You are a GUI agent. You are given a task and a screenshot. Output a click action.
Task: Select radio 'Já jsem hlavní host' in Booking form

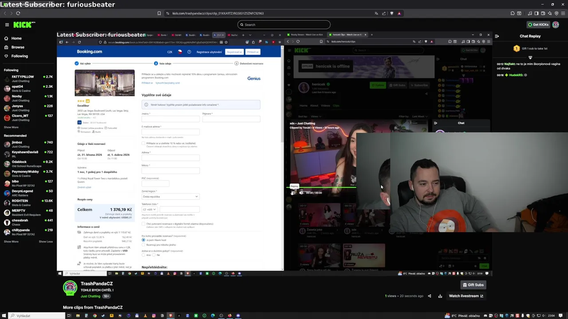tap(143, 240)
